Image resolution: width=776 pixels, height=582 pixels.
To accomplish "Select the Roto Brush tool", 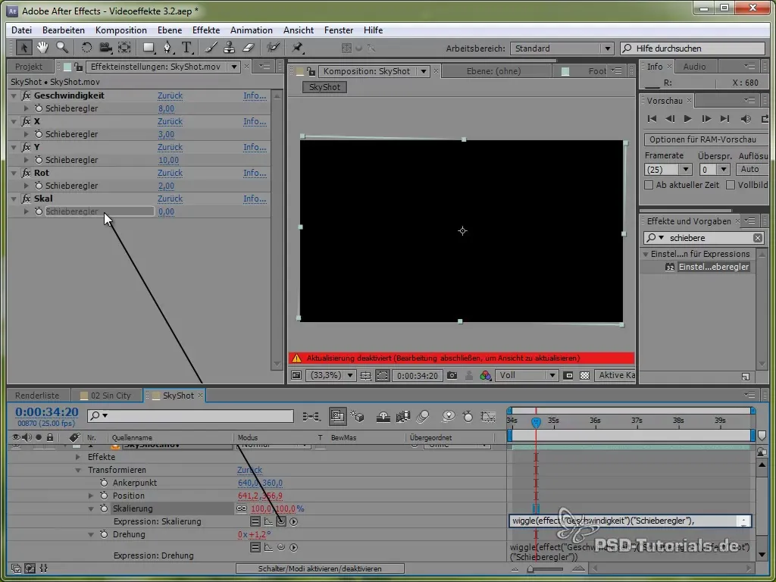I will (273, 48).
